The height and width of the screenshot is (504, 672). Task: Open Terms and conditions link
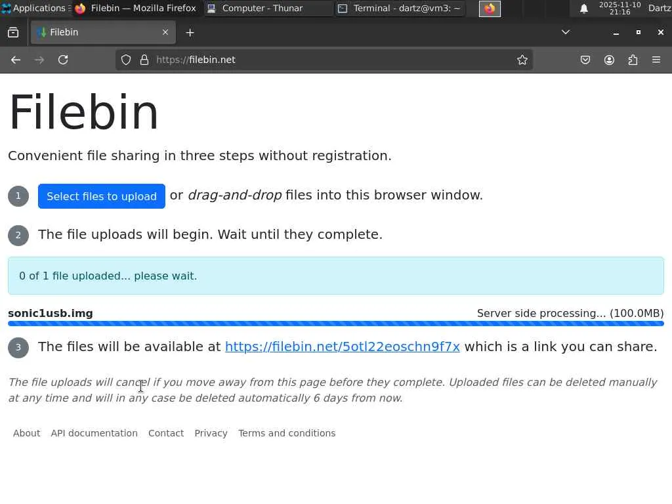(x=287, y=433)
